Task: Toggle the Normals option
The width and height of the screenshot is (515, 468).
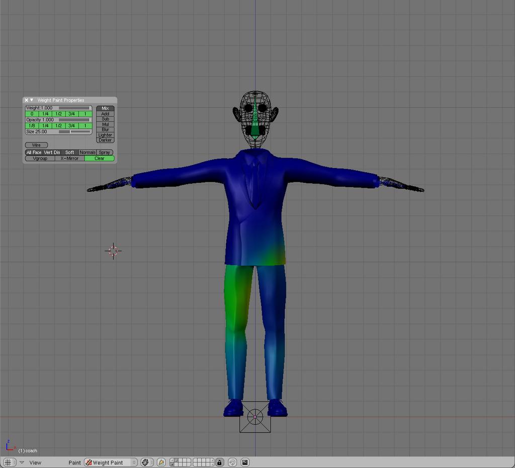Action: pos(88,152)
